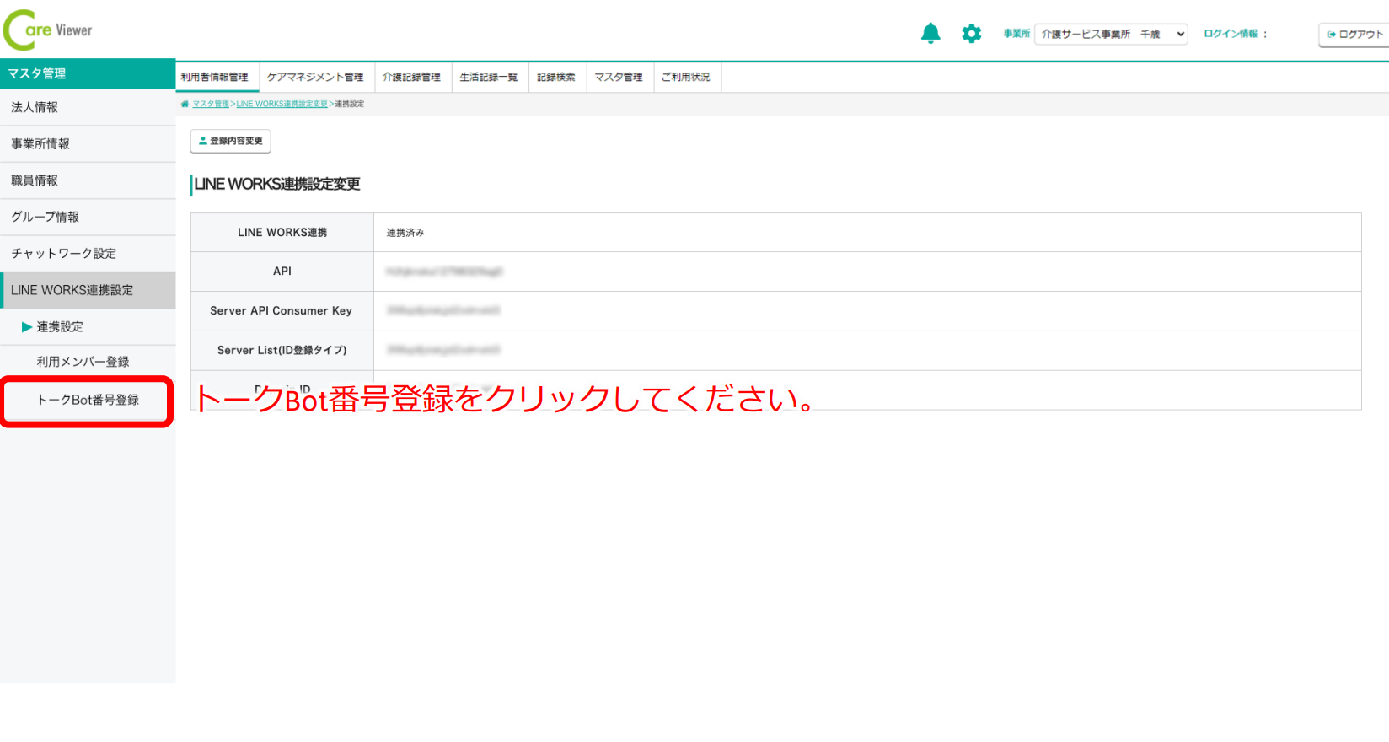Click トークBot番号登録 in the sidebar

[x=88, y=400]
